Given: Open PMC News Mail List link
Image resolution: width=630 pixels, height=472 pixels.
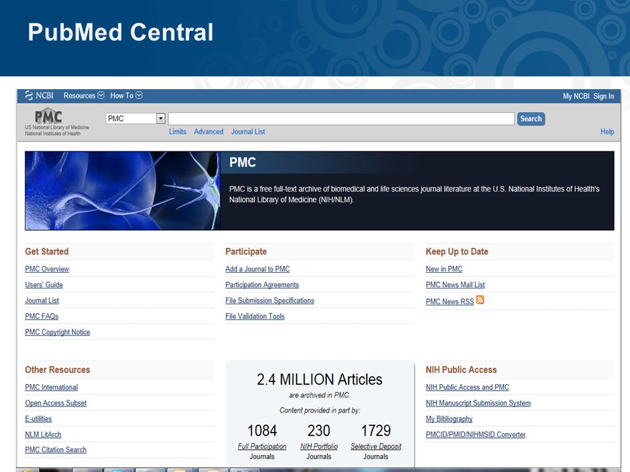Looking at the screenshot, I should [x=455, y=285].
